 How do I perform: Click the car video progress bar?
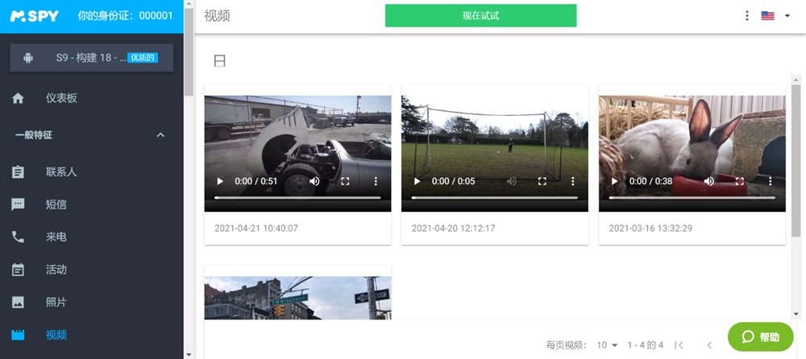point(297,198)
